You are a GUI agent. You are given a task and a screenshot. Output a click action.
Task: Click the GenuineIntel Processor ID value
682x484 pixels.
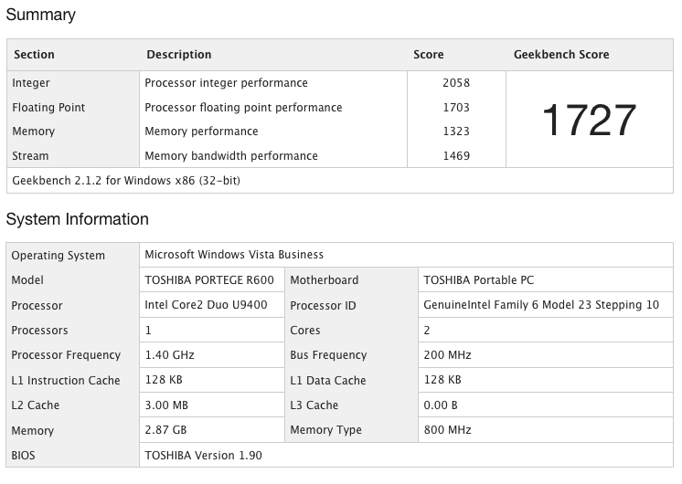pyautogui.click(x=541, y=305)
